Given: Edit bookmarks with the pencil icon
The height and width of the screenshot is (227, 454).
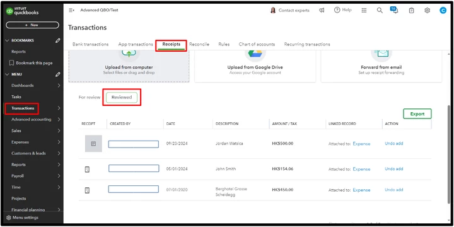Looking at the screenshot, I should click(57, 40).
